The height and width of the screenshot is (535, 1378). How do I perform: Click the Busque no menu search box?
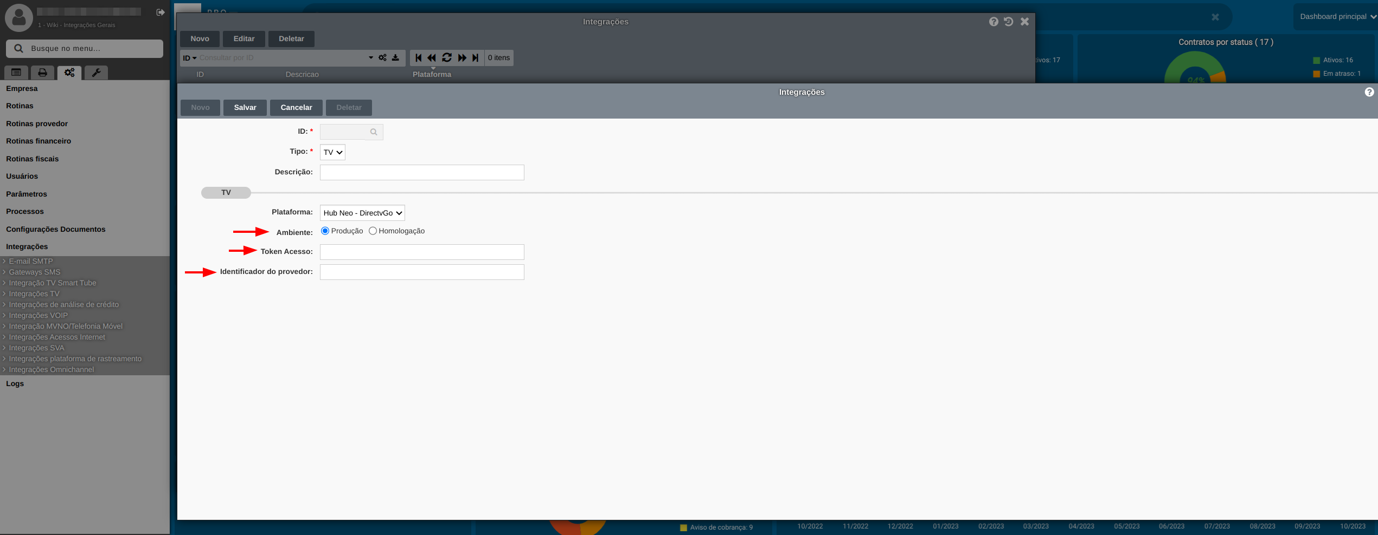[x=85, y=48]
